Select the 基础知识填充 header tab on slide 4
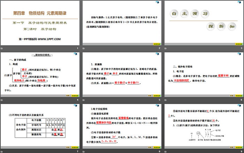 pos(41,55)
